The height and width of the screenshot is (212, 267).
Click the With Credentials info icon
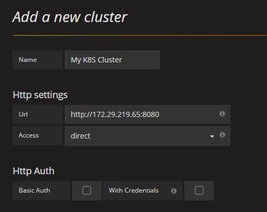(x=174, y=190)
